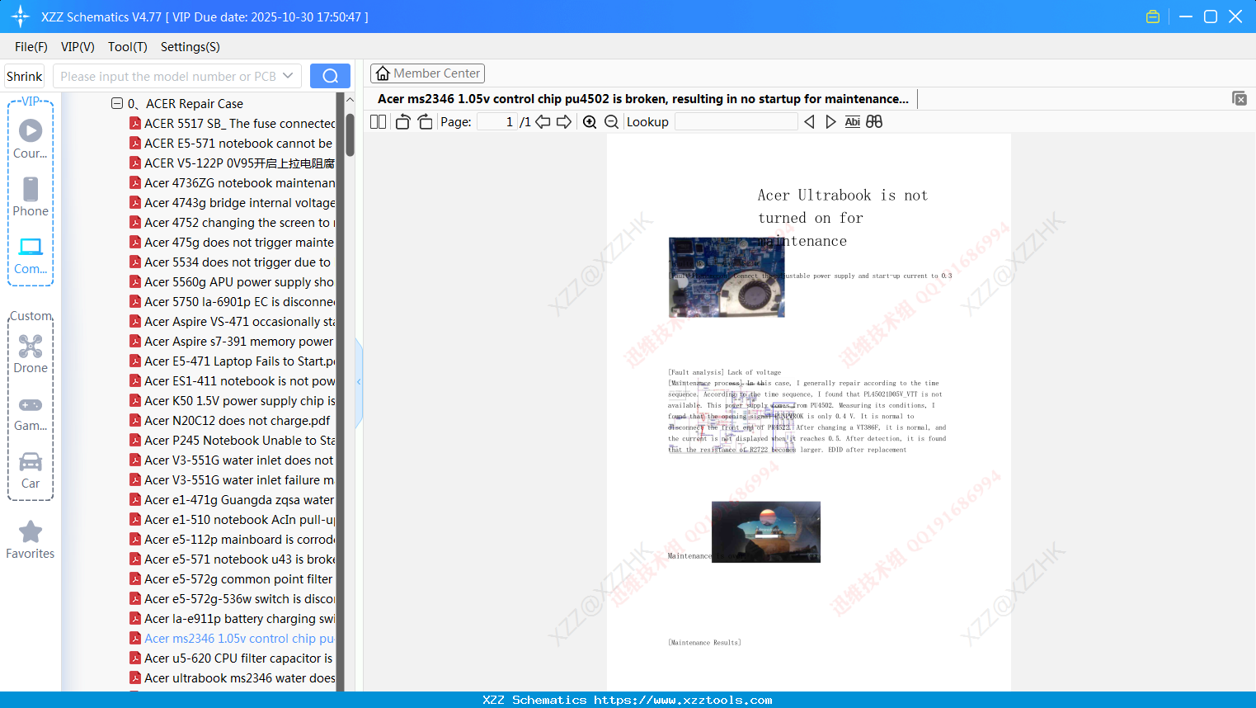Select the Acer ms2346 1.05v document tab

click(x=643, y=99)
